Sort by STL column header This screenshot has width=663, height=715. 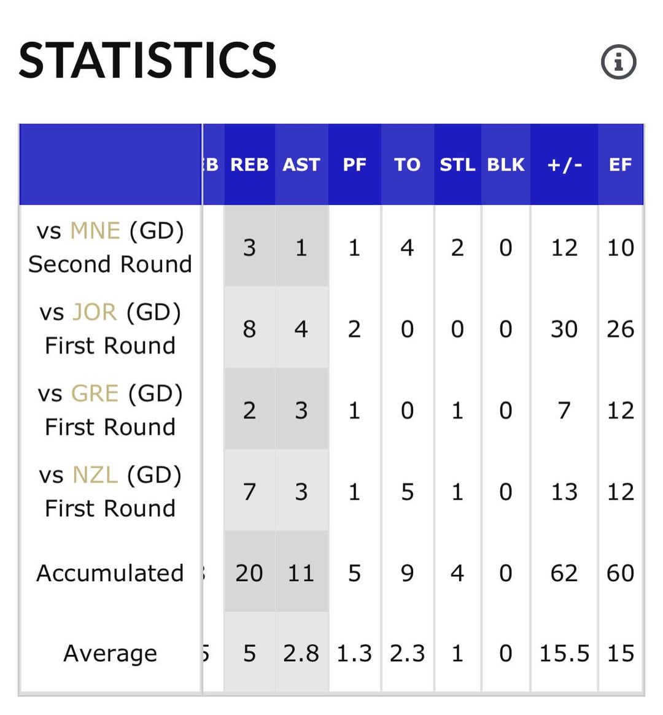tap(457, 164)
